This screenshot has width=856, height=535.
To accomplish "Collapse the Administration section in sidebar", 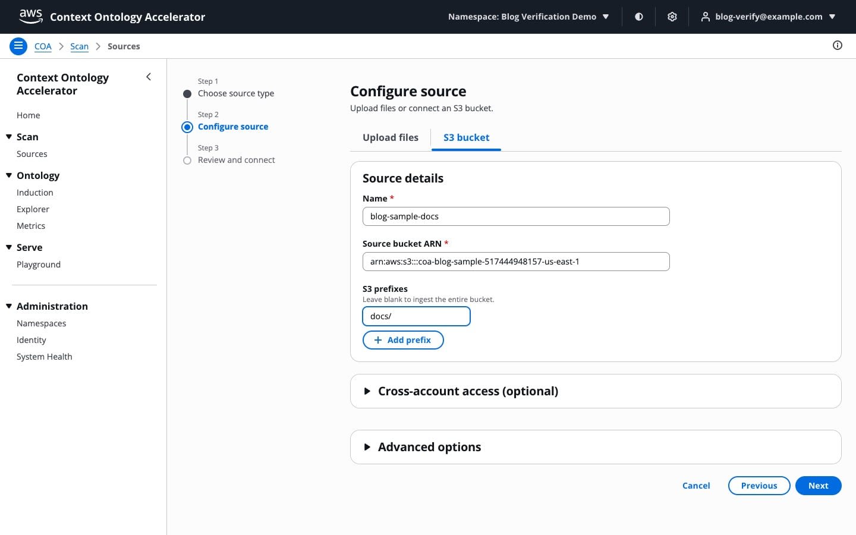I will click(9, 306).
